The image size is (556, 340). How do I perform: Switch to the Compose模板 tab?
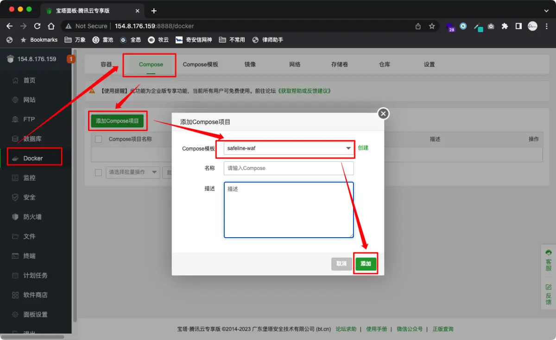pos(201,64)
